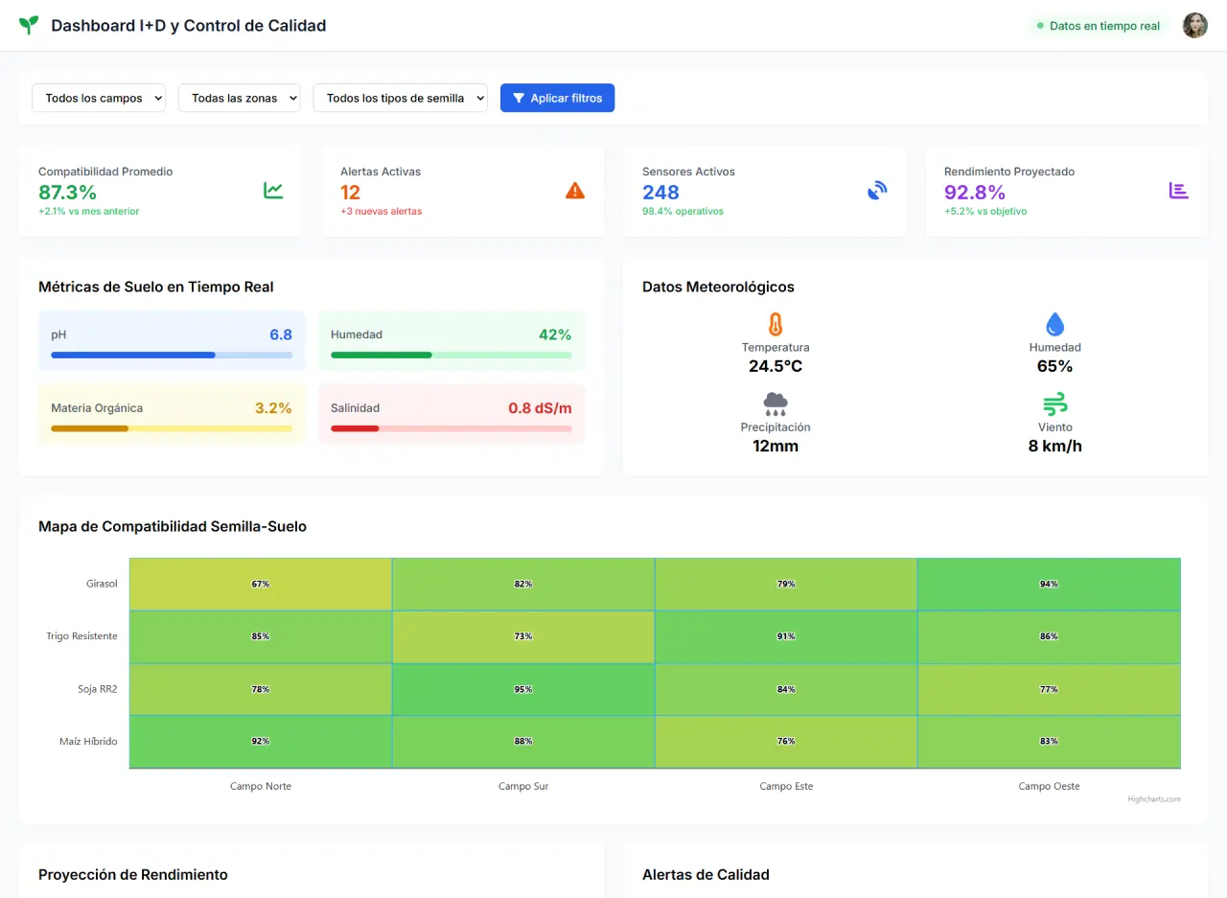Click the thermometer icon above Temperatura
This screenshot has height=898, width=1227.
coord(776,324)
